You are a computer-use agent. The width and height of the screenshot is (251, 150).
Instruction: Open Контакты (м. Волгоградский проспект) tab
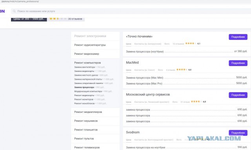click(154, 140)
